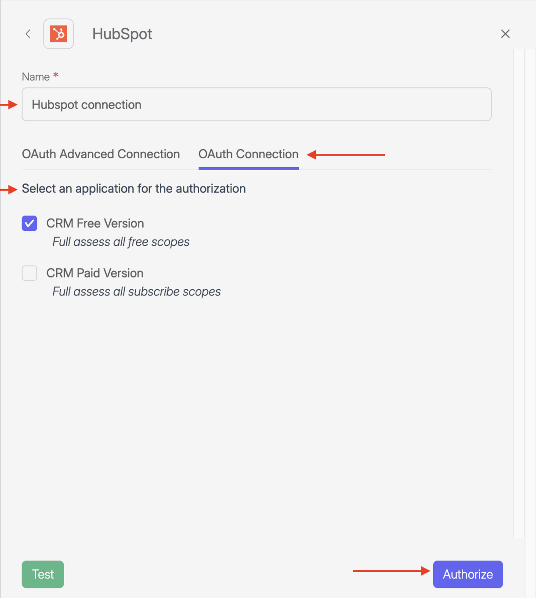The image size is (536, 598).
Task: Select the OAuth Connection tab
Action: [248, 154]
